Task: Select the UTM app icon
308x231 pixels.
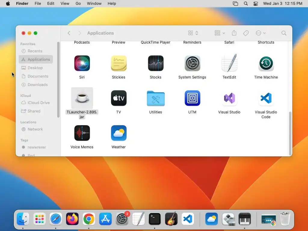Action: 192,98
